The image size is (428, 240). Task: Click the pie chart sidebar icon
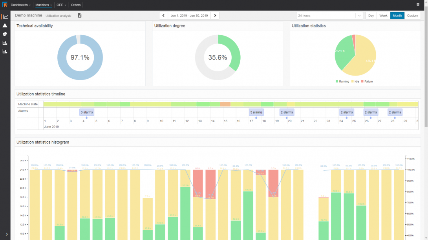5,34
